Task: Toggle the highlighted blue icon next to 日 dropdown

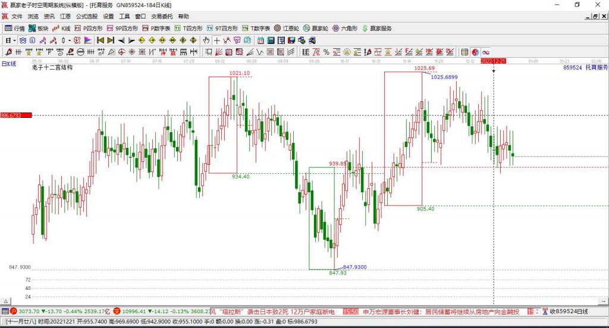Action: coord(23,40)
